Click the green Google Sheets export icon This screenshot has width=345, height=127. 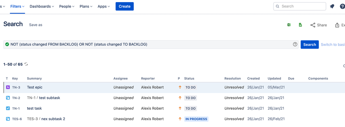click(x=300, y=25)
